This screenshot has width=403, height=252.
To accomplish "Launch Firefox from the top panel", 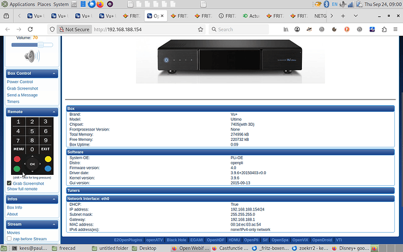I will click(100, 4).
